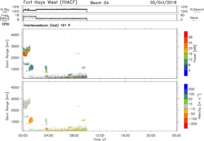
Task: Select the 'Freq. [MHz]' axis label
Action: tap(5, 17)
